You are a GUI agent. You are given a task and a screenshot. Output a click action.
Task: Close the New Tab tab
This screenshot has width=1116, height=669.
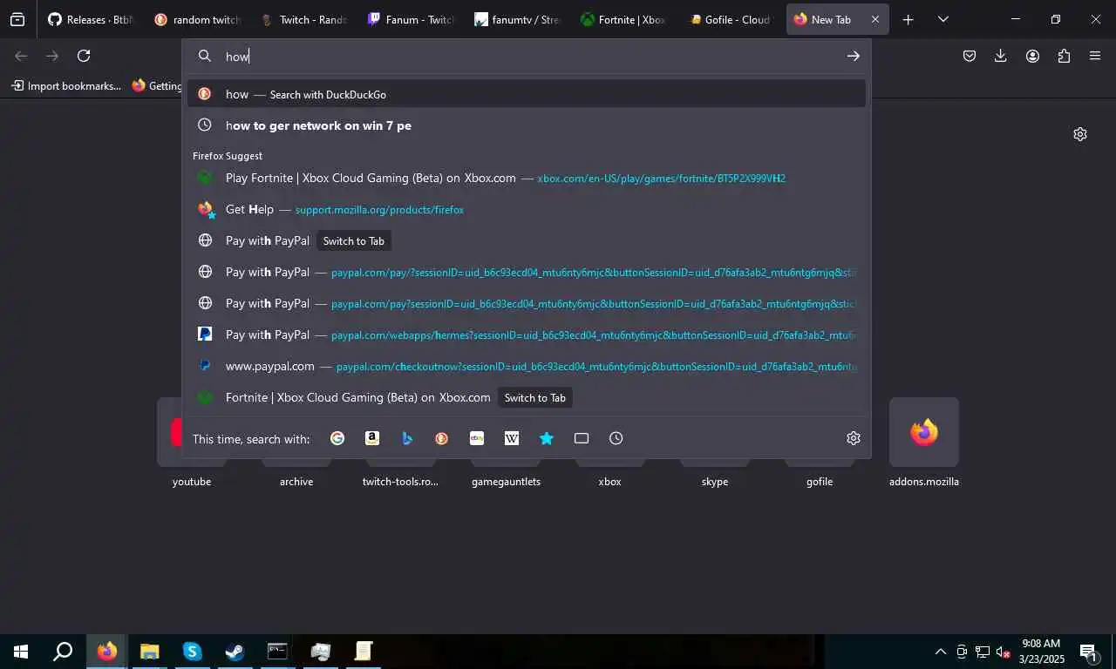tap(874, 19)
